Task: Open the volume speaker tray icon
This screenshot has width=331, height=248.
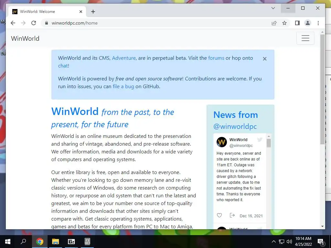Action: pos(289,242)
